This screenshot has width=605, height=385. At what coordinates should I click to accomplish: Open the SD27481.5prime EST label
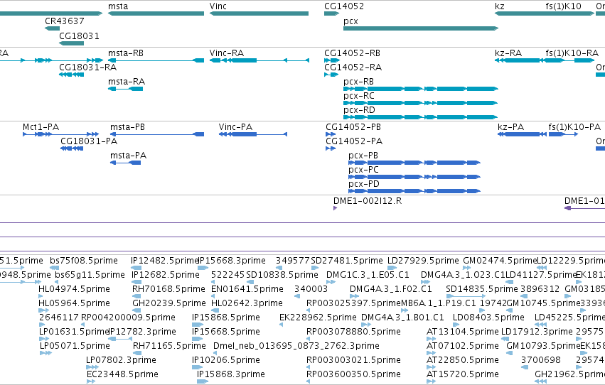click(347, 261)
